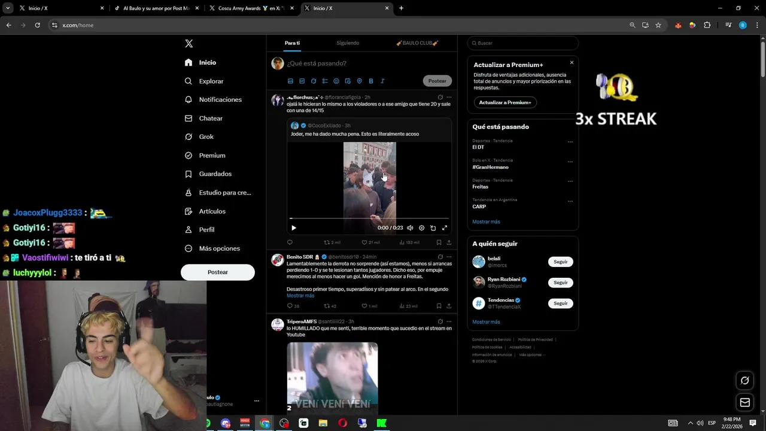Expand Más opciones in sidebar

tap(212, 248)
